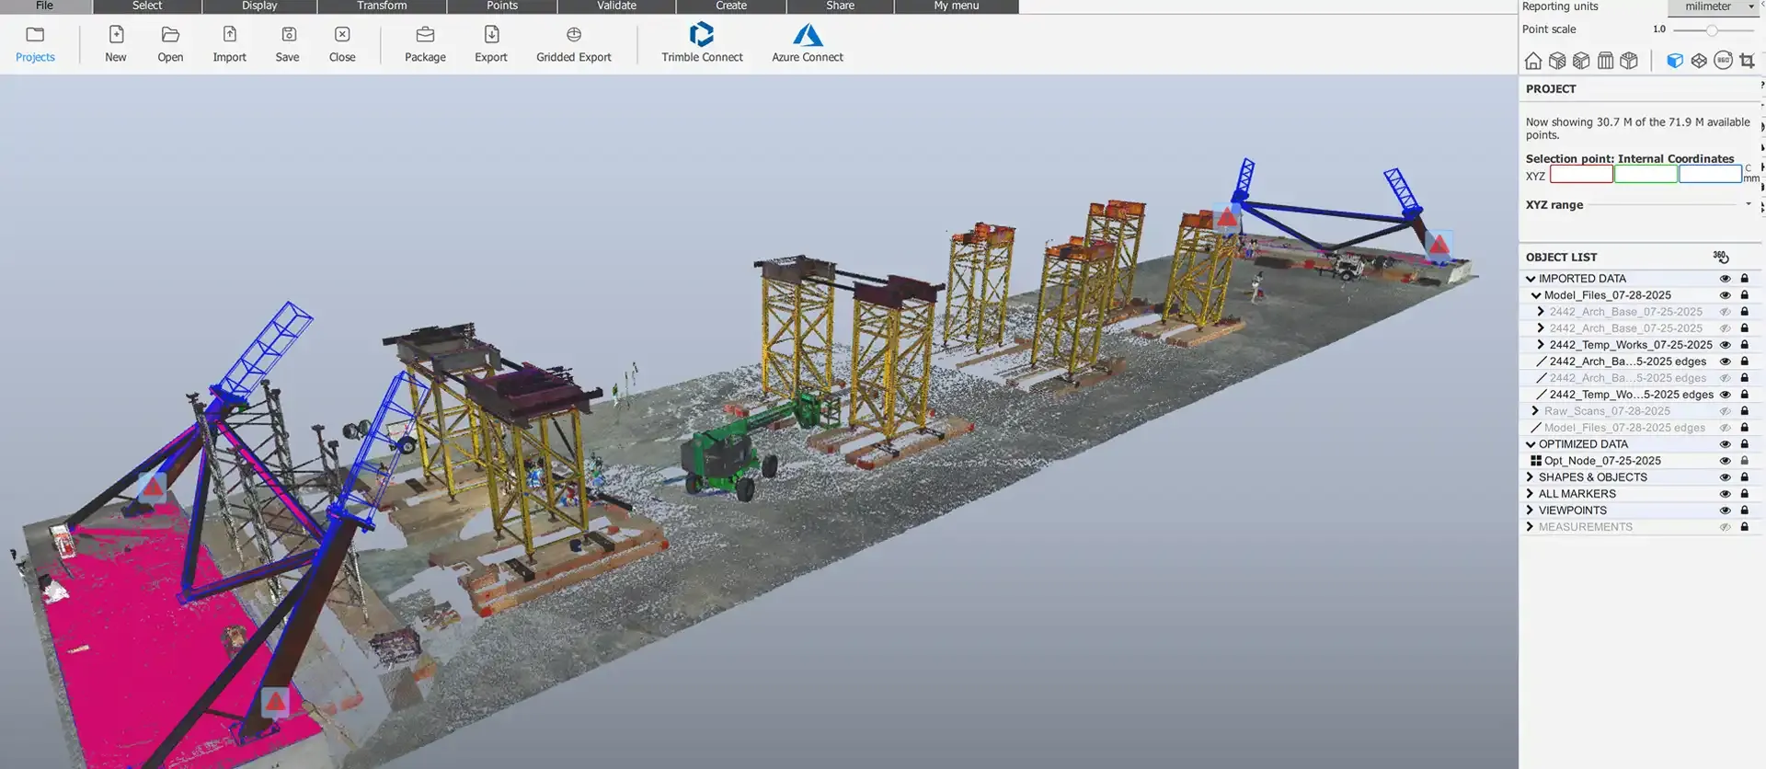Show the MEASUREMENTS group
Screen dimensions: 1766x769
click(x=1726, y=527)
